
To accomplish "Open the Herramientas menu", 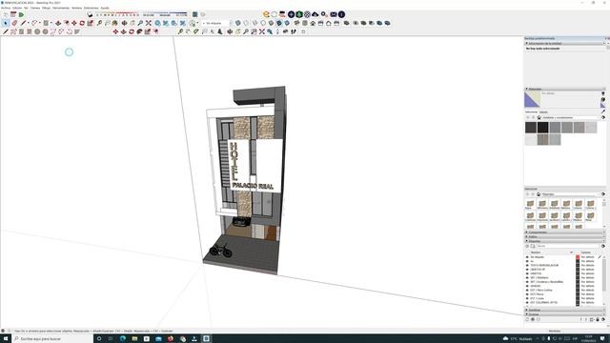I will [x=61, y=8].
